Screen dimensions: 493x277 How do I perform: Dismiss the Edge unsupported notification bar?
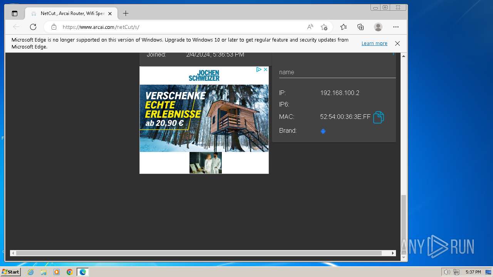[397, 43]
